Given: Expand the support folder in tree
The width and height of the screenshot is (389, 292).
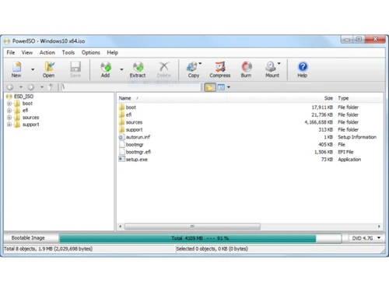Looking at the screenshot, I should 9,125.
